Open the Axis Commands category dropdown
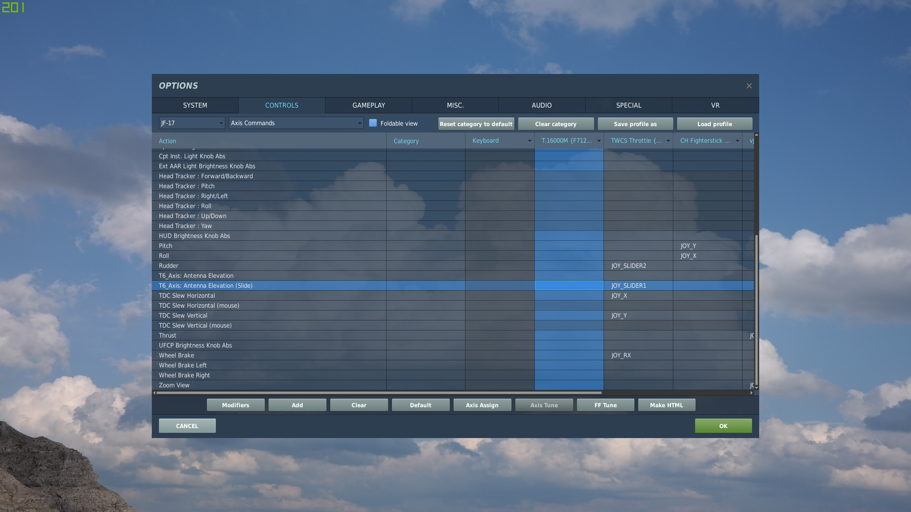911x512 pixels. pyautogui.click(x=296, y=123)
